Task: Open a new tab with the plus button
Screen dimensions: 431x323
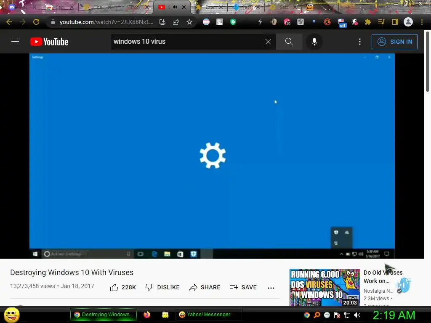Action: coord(348,8)
